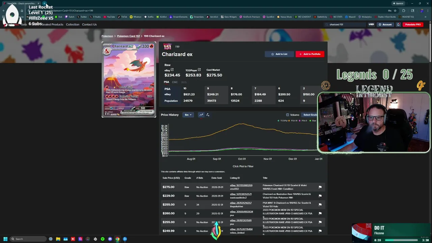Open Chrome from the taskbar
Image resolution: width=432 pixels, height=243 pixels.
117,239
